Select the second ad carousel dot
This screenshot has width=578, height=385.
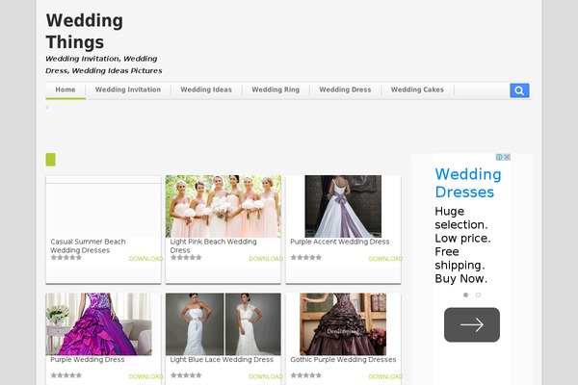point(478,295)
